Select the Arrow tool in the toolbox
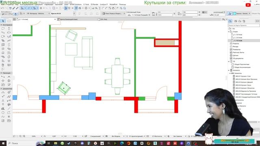Screen dimensions: 260x146 [3, 21]
